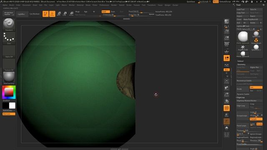
Task: Open the Projection Master button
Action: (9, 13)
